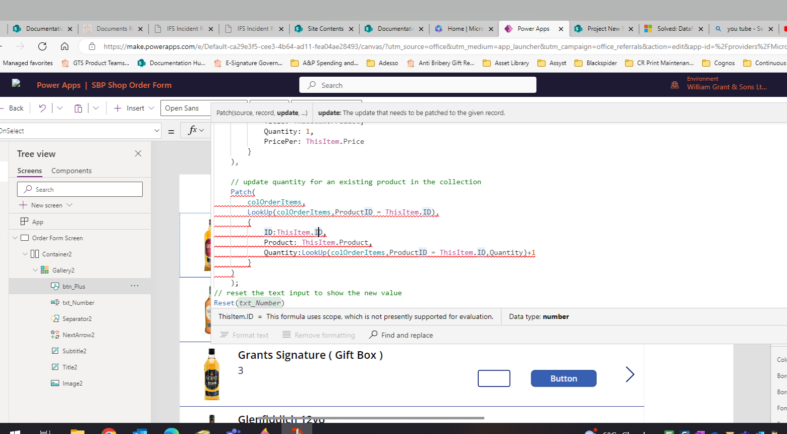This screenshot has width=787, height=434.
Task: Switch to the Site Contents browser tab
Action: click(x=324, y=29)
